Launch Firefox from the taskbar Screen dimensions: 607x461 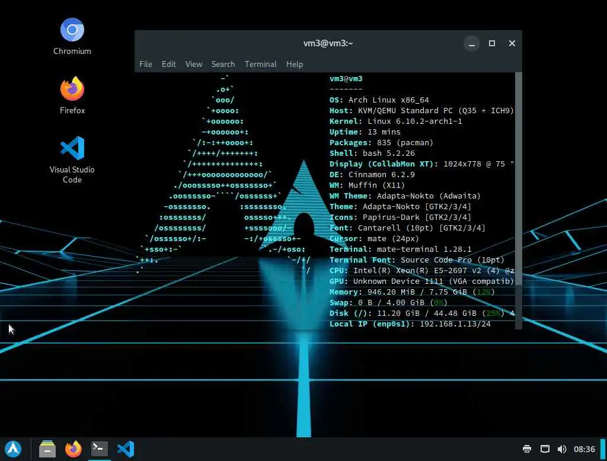click(x=73, y=449)
